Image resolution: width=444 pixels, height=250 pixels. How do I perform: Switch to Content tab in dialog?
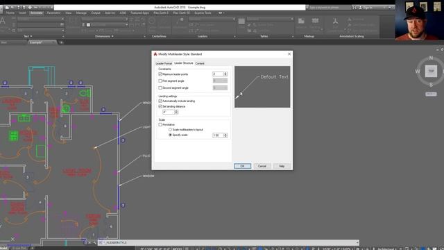coord(200,63)
